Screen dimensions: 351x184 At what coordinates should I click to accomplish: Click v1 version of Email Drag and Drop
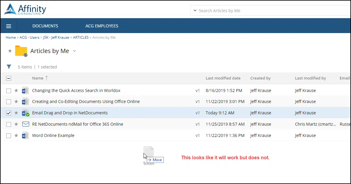point(197,113)
